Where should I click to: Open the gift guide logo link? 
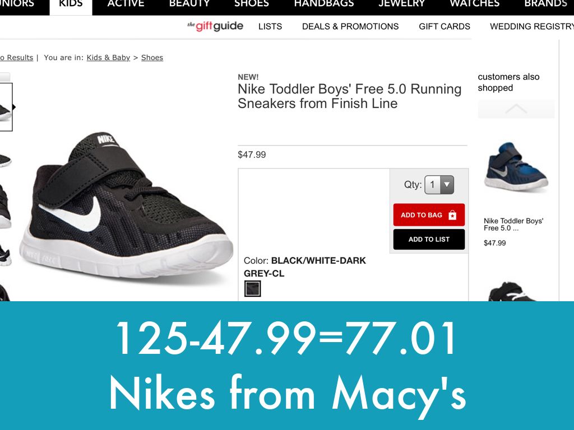215,26
